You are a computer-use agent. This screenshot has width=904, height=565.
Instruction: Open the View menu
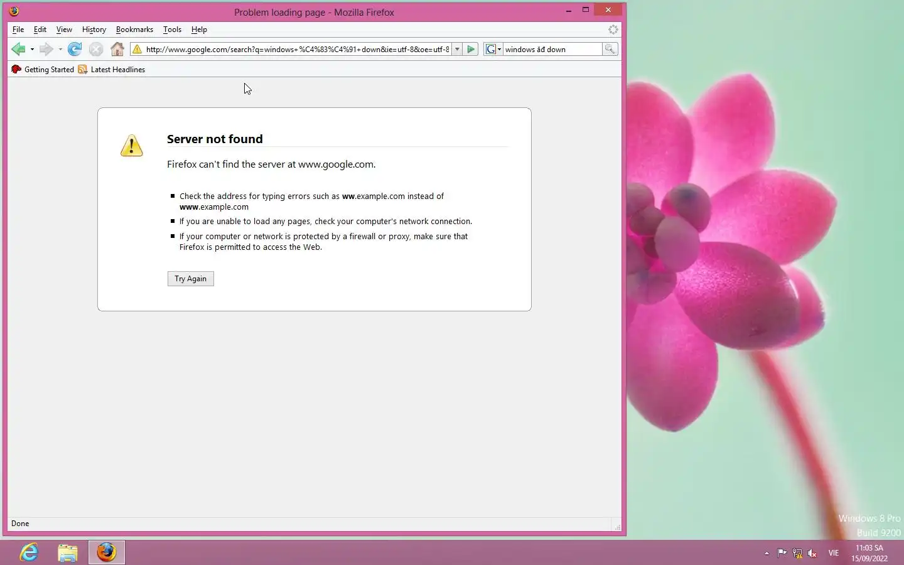pos(64,30)
